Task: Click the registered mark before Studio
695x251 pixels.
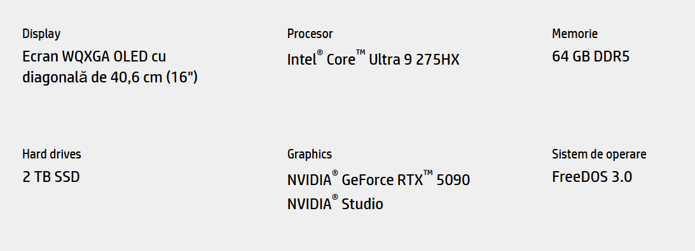Action: (x=335, y=197)
